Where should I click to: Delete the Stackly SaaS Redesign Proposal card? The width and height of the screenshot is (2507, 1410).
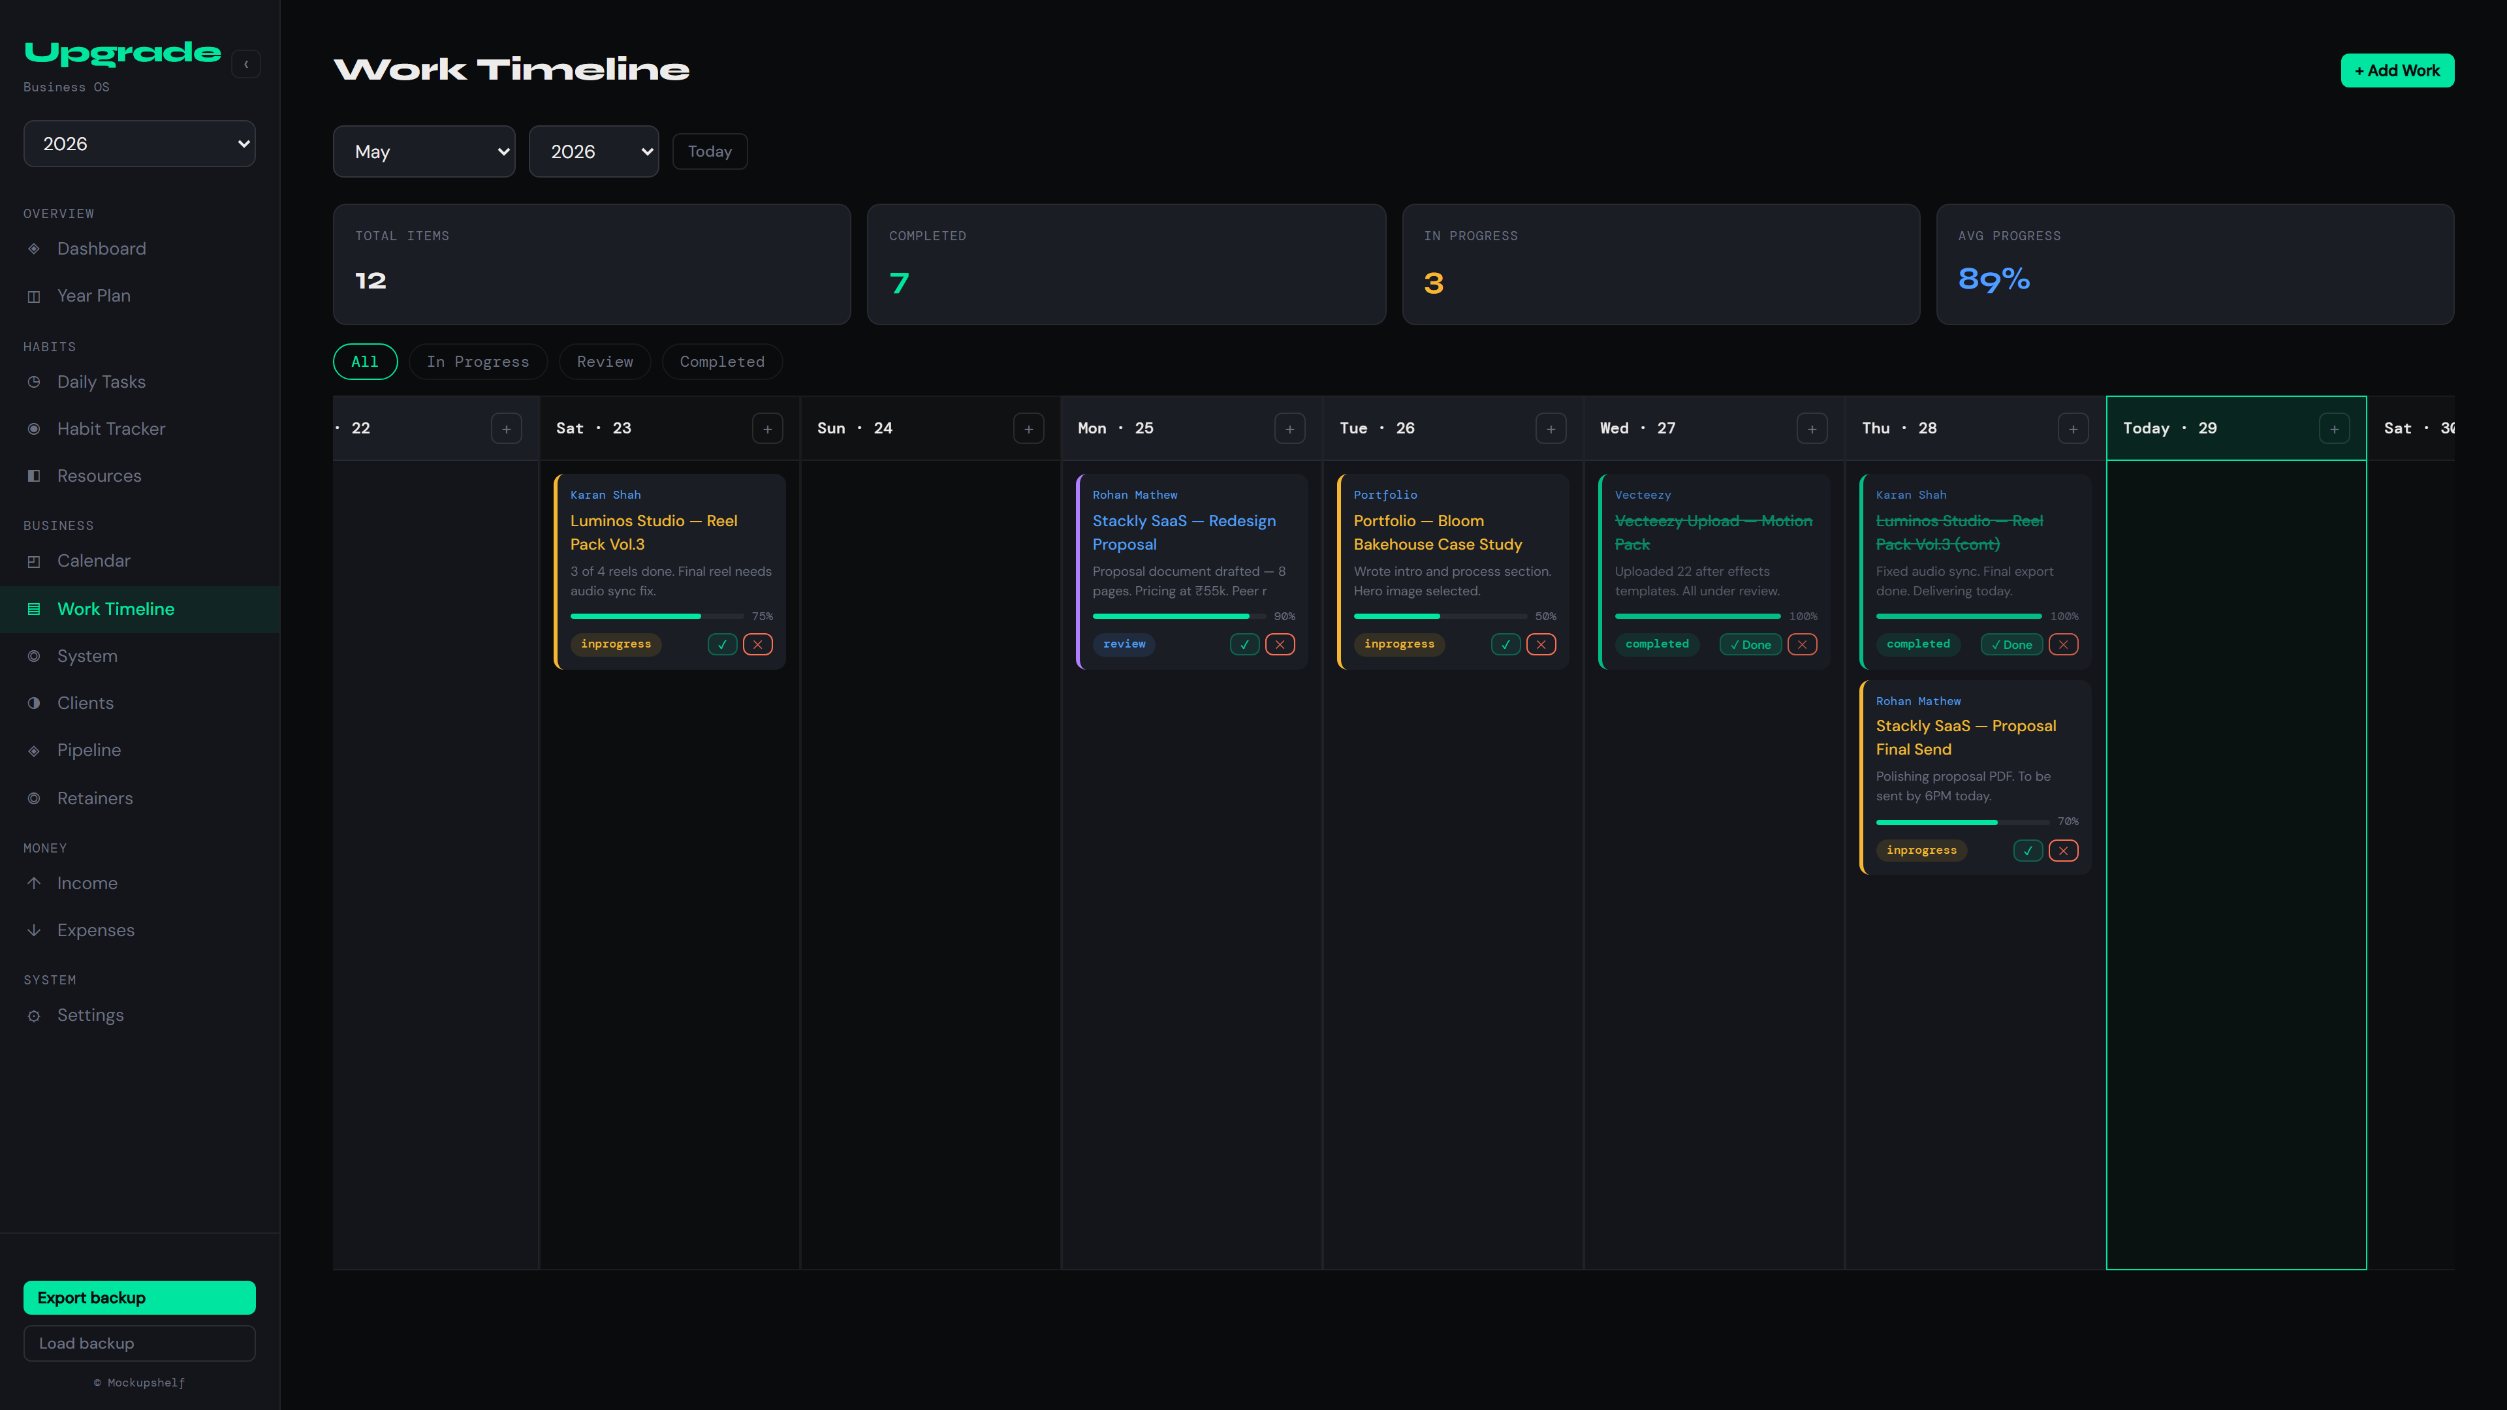(x=1280, y=644)
